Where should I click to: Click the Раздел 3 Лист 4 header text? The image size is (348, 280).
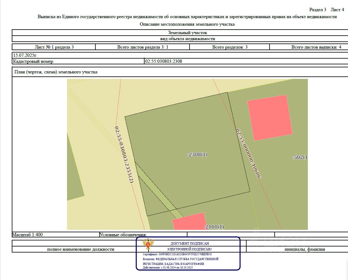pos(327,10)
